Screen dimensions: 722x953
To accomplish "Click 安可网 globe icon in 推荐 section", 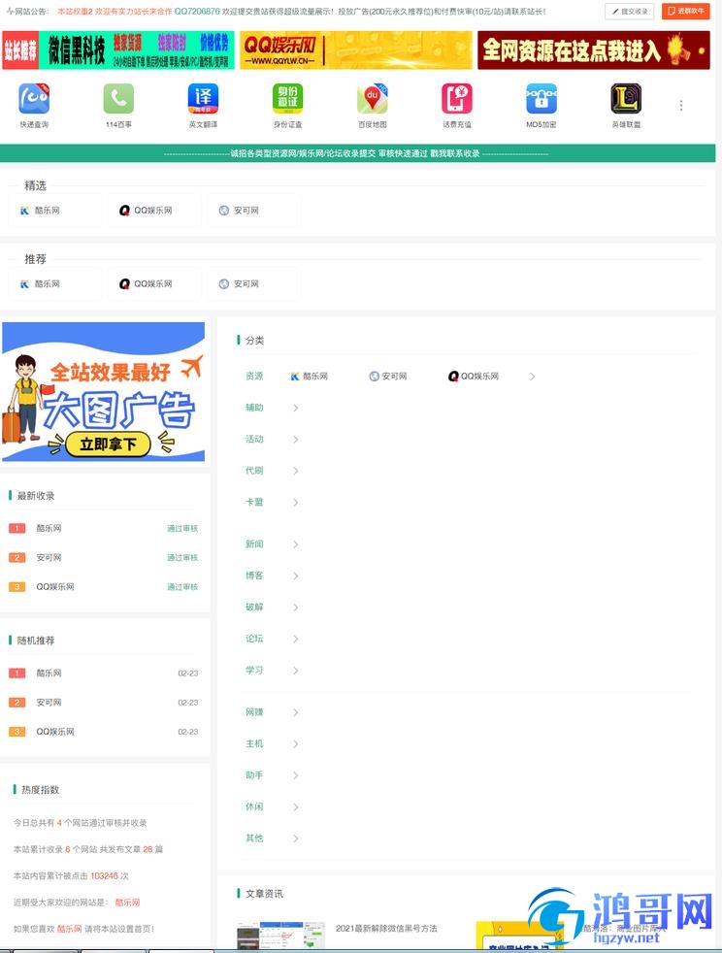I will pyautogui.click(x=223, y=283).
